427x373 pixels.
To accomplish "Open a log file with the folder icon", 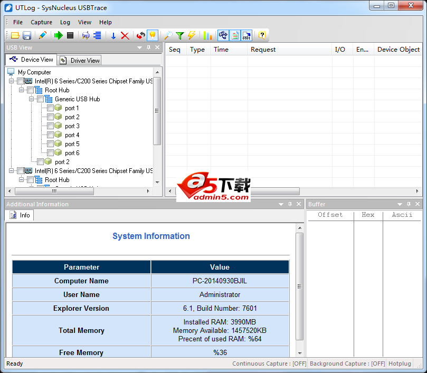I will pos(15,35).
